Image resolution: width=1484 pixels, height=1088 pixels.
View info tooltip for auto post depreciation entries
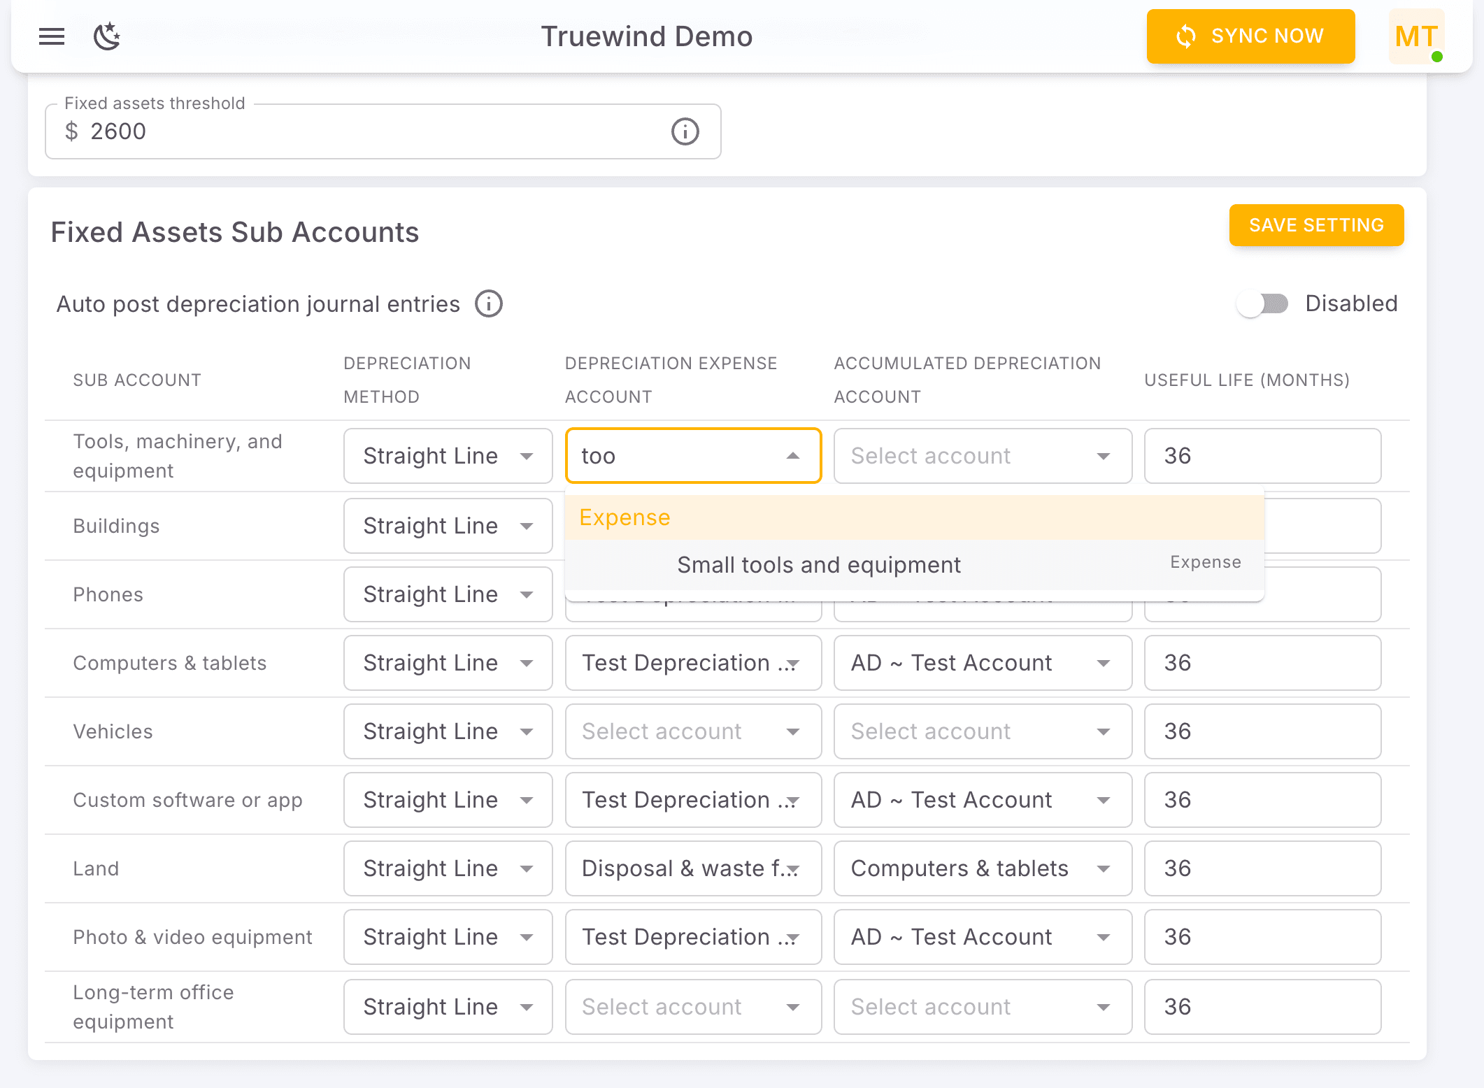(488, 303)
